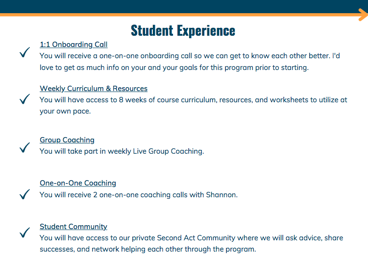Click the 'Second Act Community' phrase

point(196,238)
